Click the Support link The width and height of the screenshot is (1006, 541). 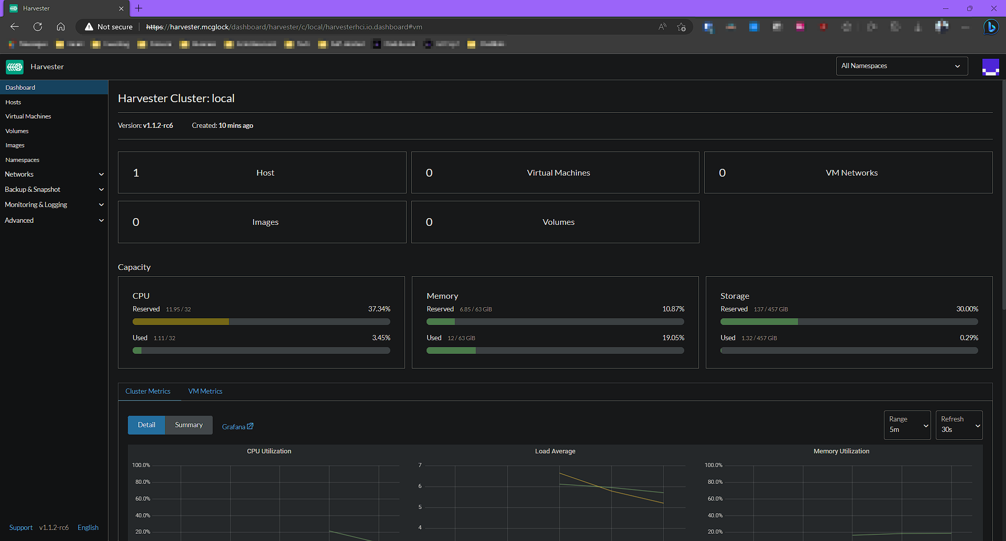click(x=21, y=528)
